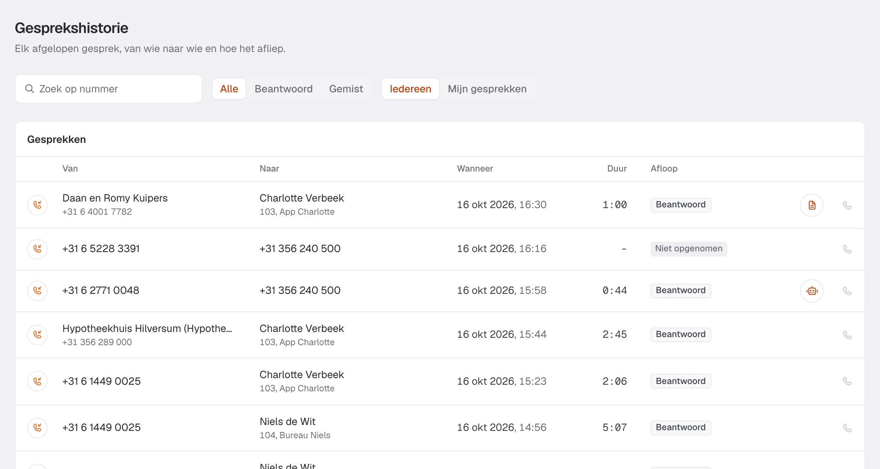Click the incoming call icon for +31 6 5228 3391
This screenshot has width=880, height=469.
(x=37, y=249)
